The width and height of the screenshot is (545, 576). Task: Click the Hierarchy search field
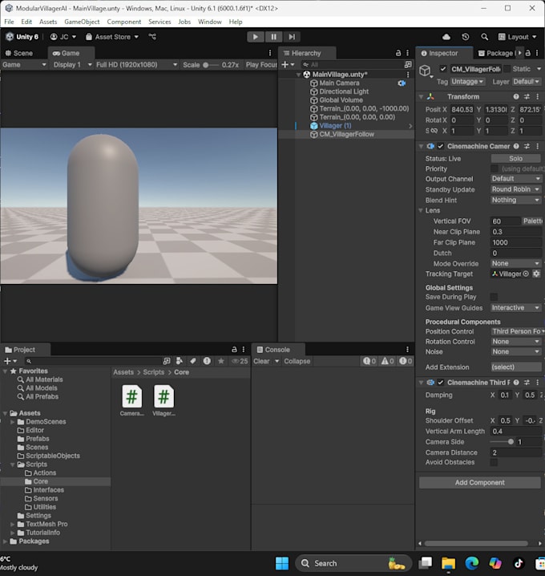[351, 65]
